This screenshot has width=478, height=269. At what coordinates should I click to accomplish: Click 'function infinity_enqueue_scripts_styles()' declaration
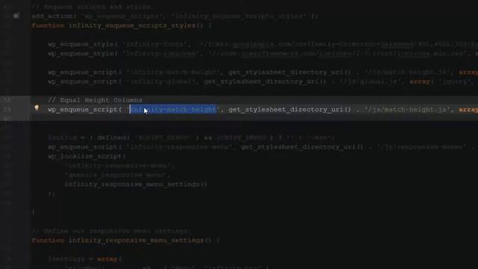[117, 25]
